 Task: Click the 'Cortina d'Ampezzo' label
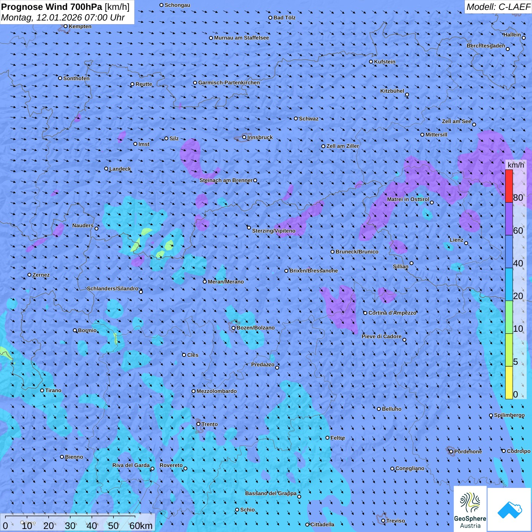(x=393, y=313)
